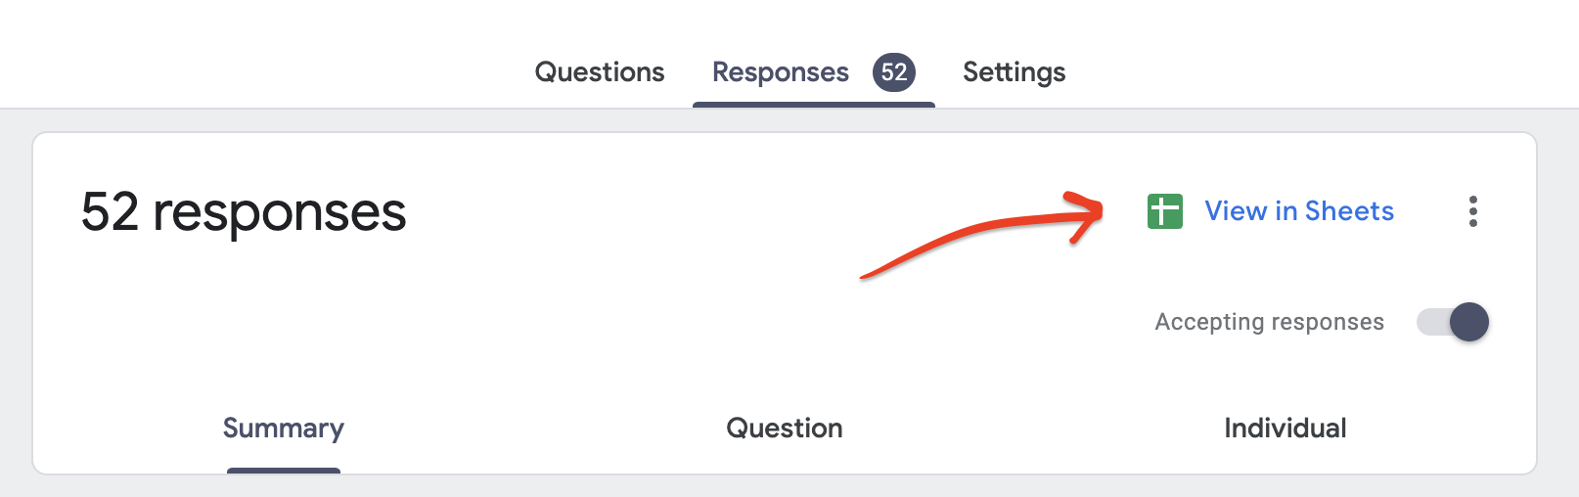Switch to the Questions tab
The height and width of the screenshot is (497, 1579).
[x=600, y=72]
